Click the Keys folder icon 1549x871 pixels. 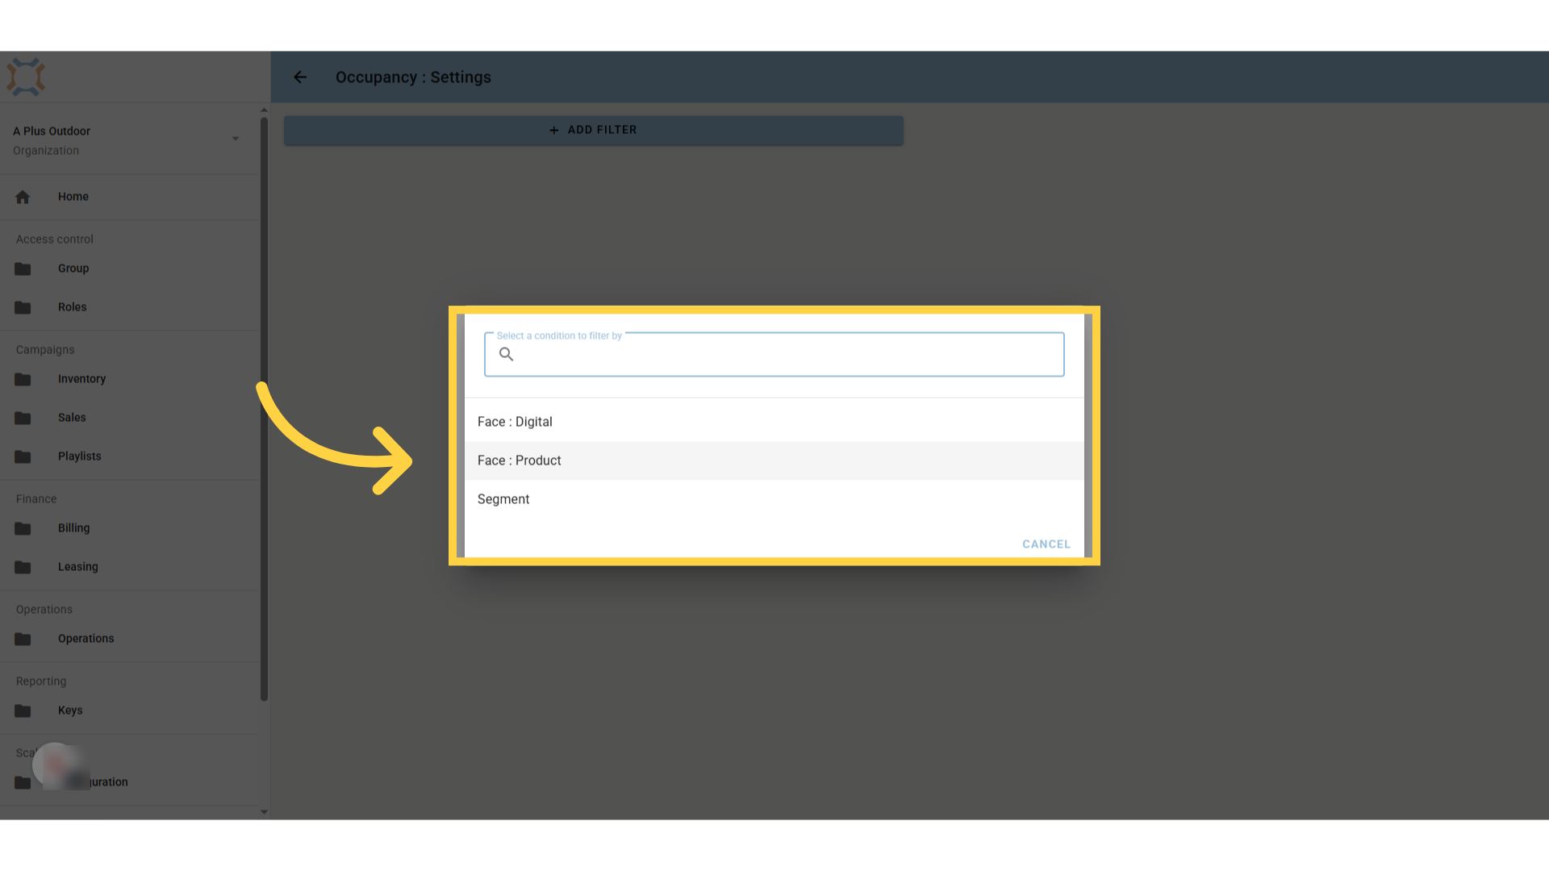tap(23, 711)
